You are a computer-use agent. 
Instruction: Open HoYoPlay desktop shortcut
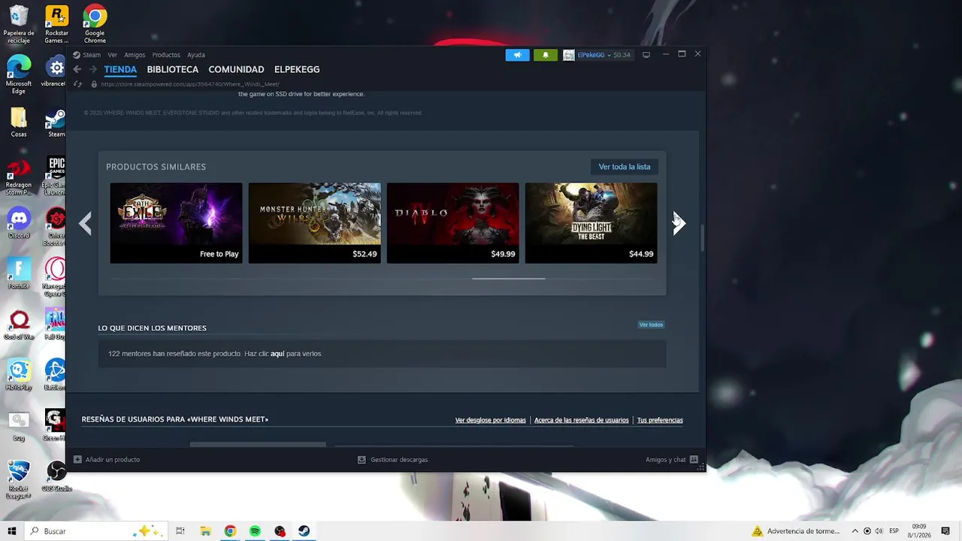19,376
